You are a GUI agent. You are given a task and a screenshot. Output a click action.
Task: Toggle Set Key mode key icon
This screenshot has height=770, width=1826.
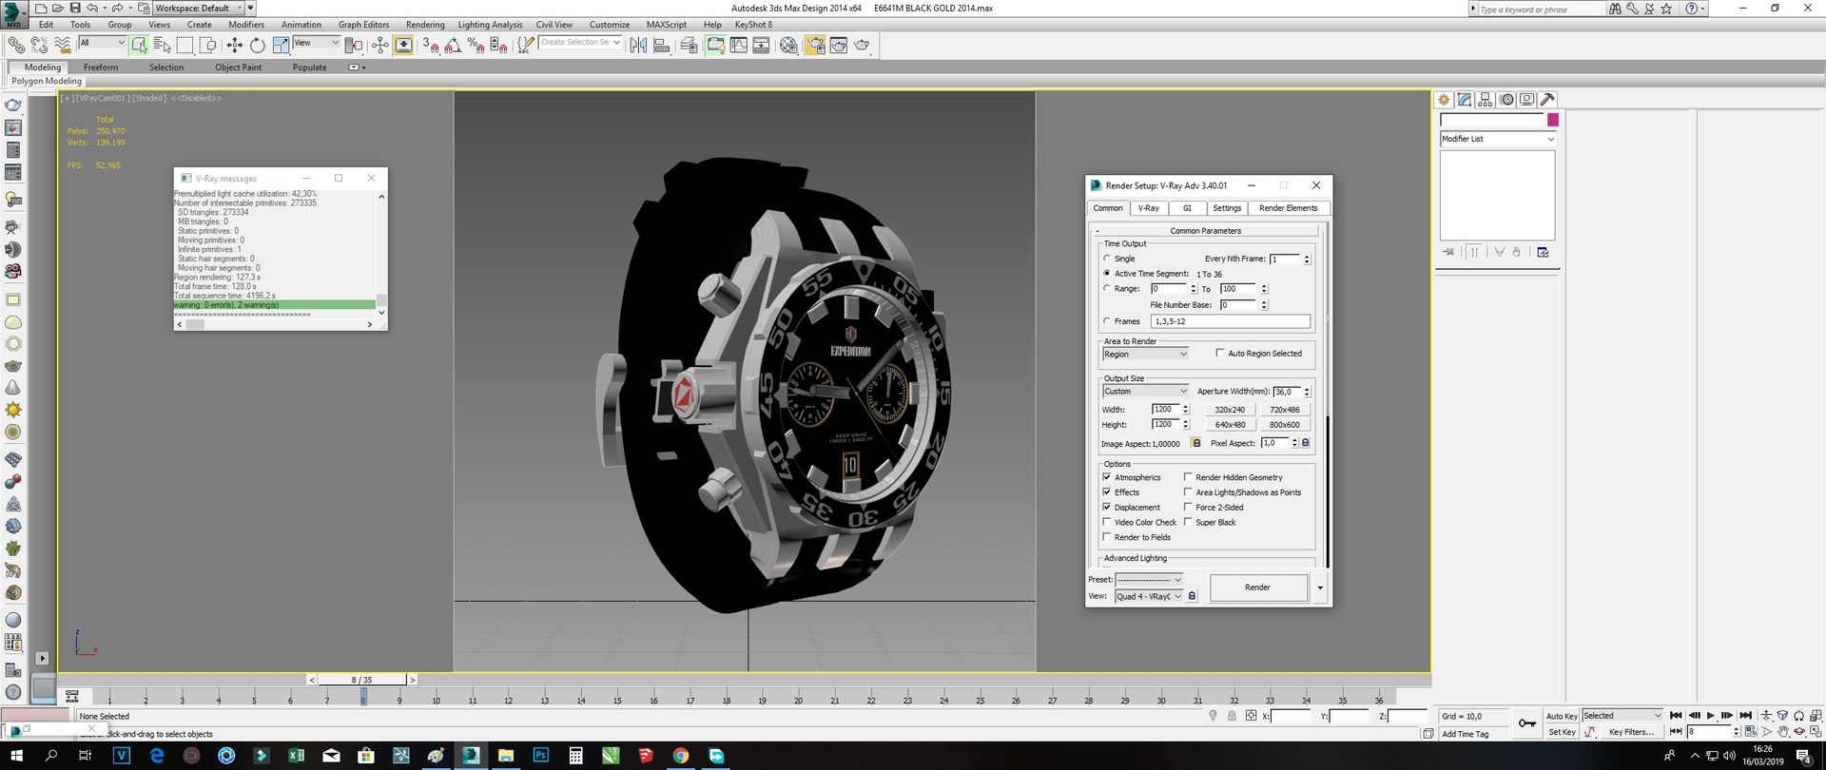[1527, 723]
